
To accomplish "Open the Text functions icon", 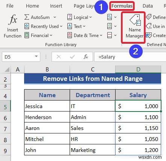I will (x=70, y=26).
